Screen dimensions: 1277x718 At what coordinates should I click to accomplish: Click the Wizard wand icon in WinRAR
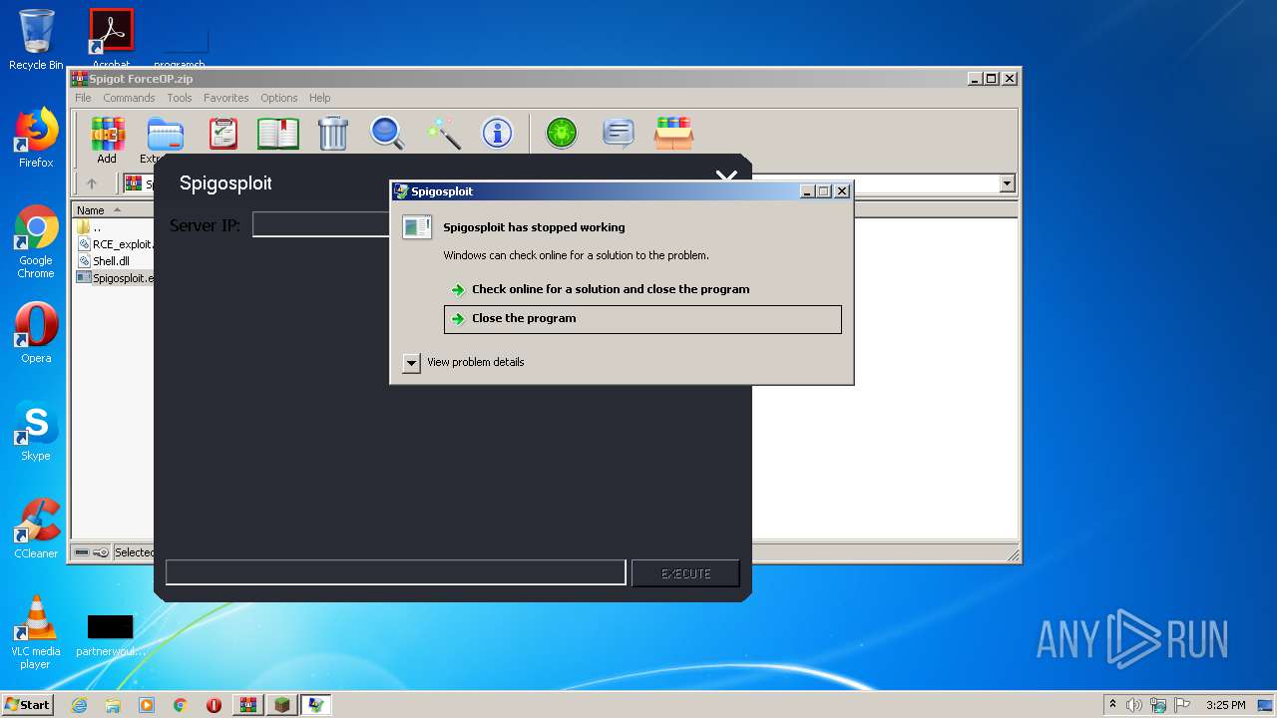[x=443, y=133]
